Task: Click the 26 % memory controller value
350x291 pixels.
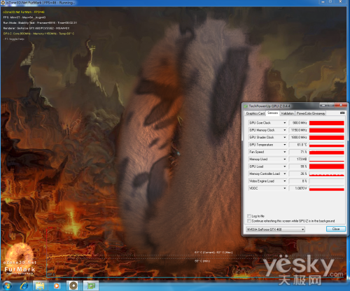Action: 299,173
